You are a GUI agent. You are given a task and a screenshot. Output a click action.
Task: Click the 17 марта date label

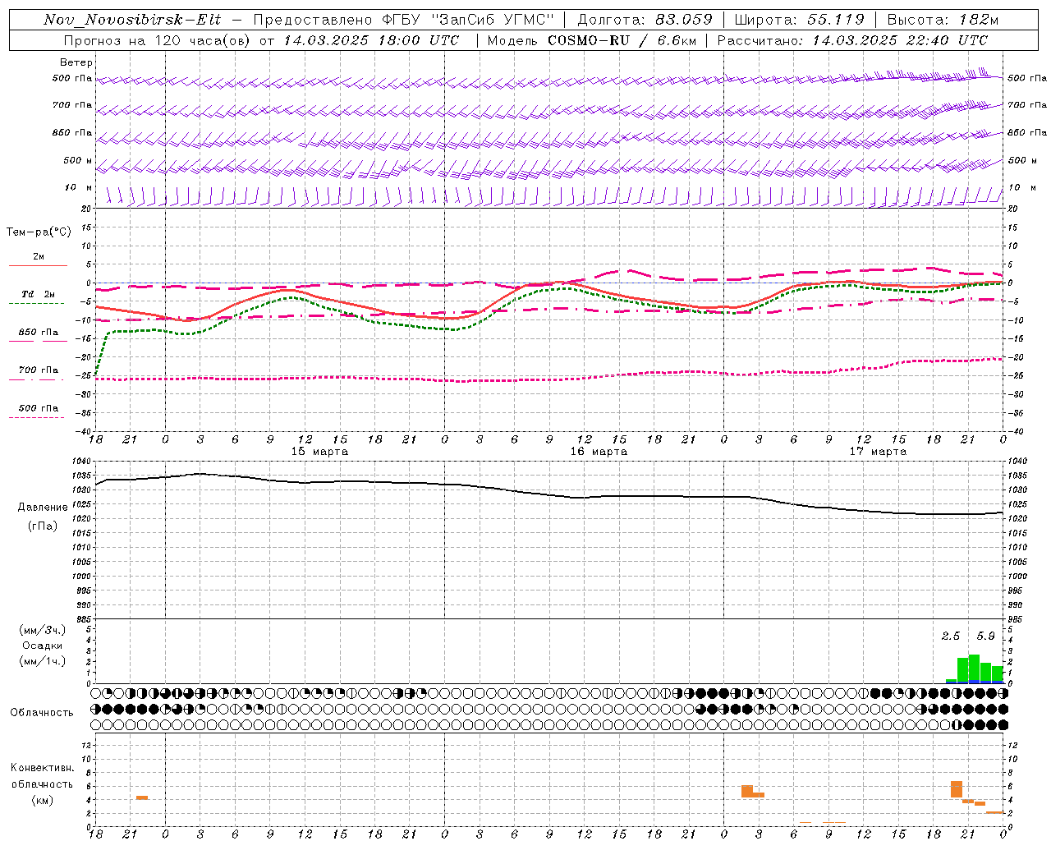coord(878,452)
